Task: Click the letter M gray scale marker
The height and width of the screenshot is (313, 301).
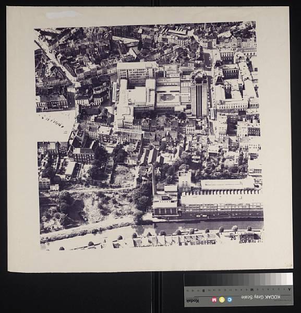Action: click(251, 290)
